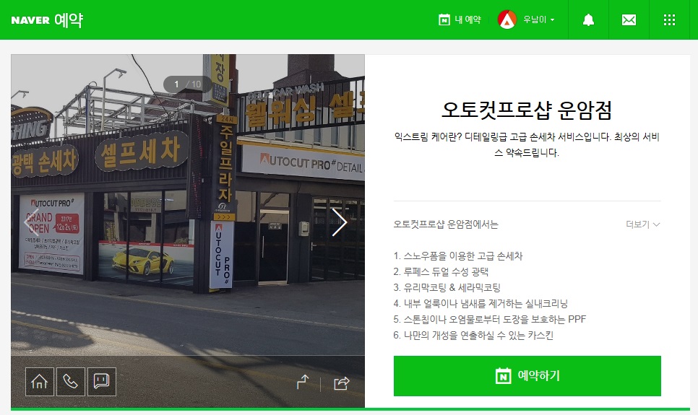This screenshot has height=415, width=698.
Task: Open the notifications bell
Action: click(588, 19)
